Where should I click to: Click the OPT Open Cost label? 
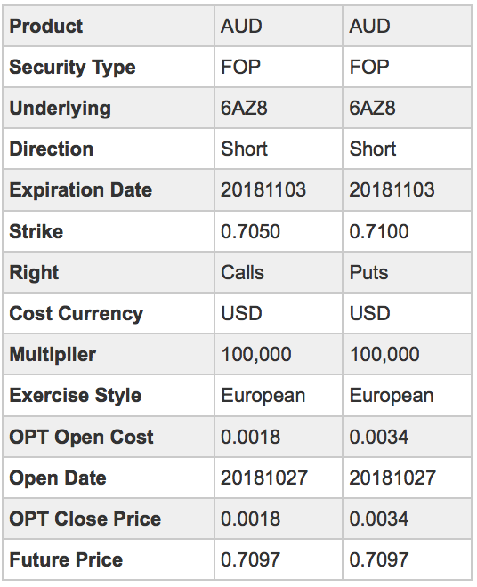pos(81,437)
